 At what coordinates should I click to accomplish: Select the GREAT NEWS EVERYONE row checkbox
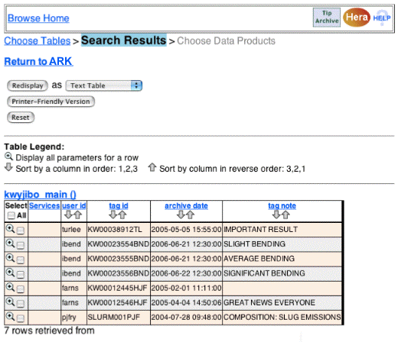click(21, 304)
